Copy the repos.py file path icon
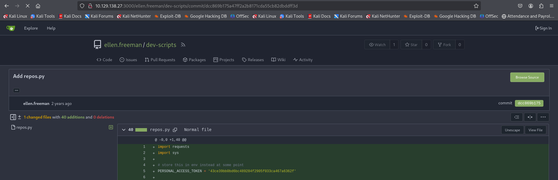The width and height of the screenshot is (558, 180). point(175,130)
